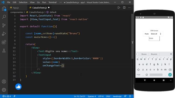Open the Extensions view
175x98 pixels.
pyautogui.click(x=4, y=42)
